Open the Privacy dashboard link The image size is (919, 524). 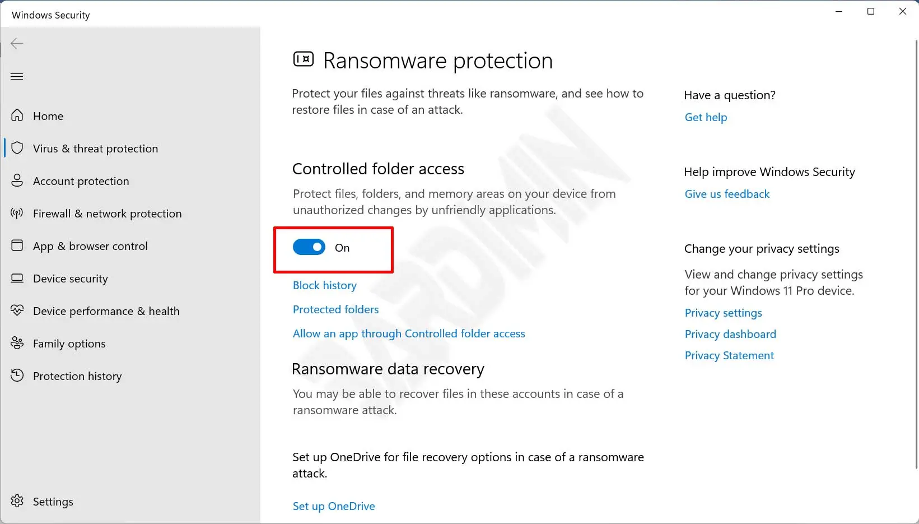point(730,334)
